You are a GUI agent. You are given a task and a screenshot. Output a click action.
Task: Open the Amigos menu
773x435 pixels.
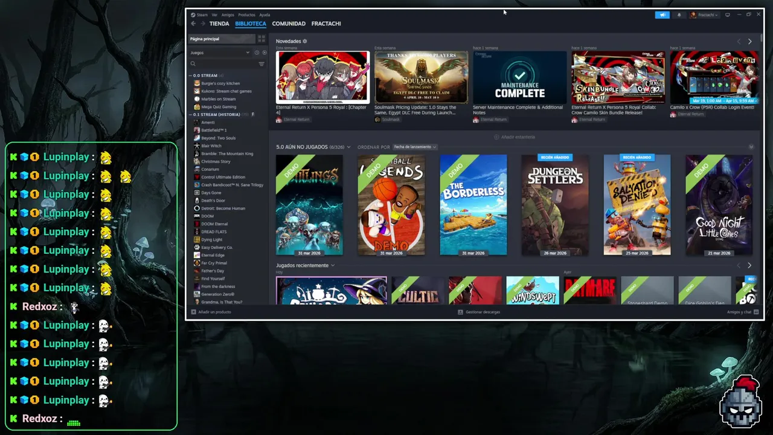[x=228, y=14]
